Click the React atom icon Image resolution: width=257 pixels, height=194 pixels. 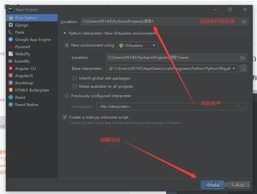pos(11,97)
